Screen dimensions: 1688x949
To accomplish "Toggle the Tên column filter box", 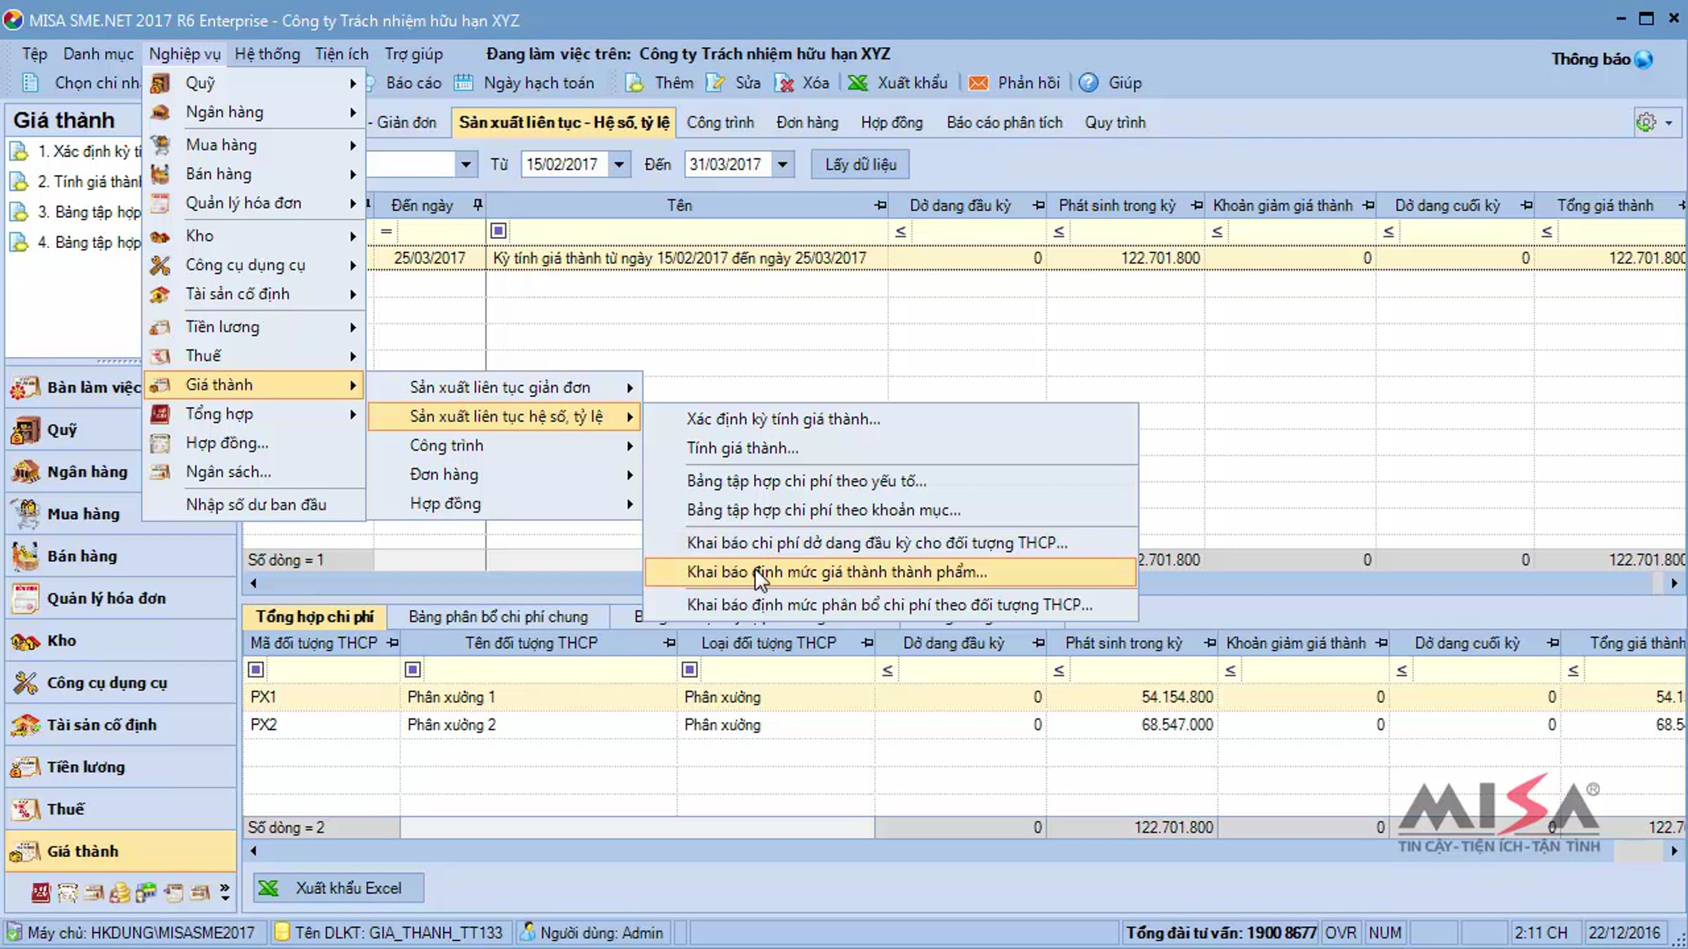I will 498,231.
